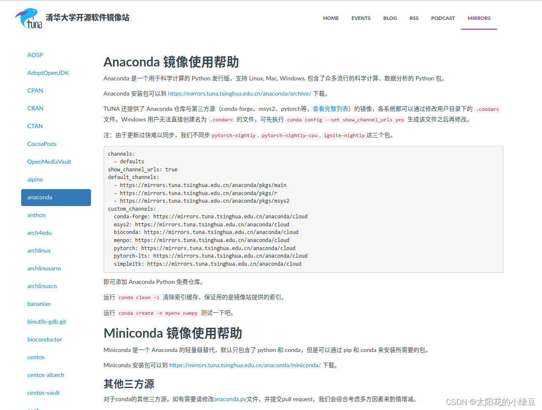Click the bioconda custom channel line

pyautogui.click(x=206, y=232)
